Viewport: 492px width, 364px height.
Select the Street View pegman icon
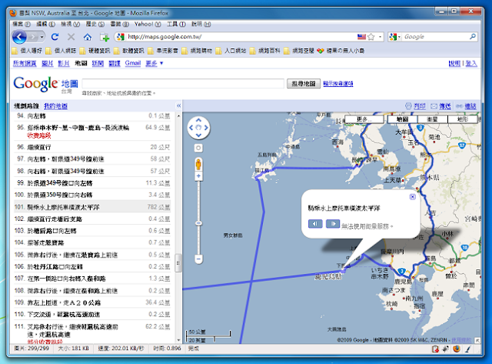(198, 164)
